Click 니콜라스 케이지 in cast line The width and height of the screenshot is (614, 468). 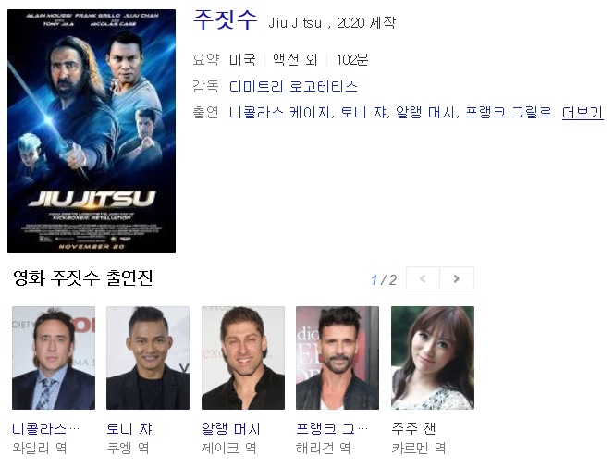pos(279,113)
